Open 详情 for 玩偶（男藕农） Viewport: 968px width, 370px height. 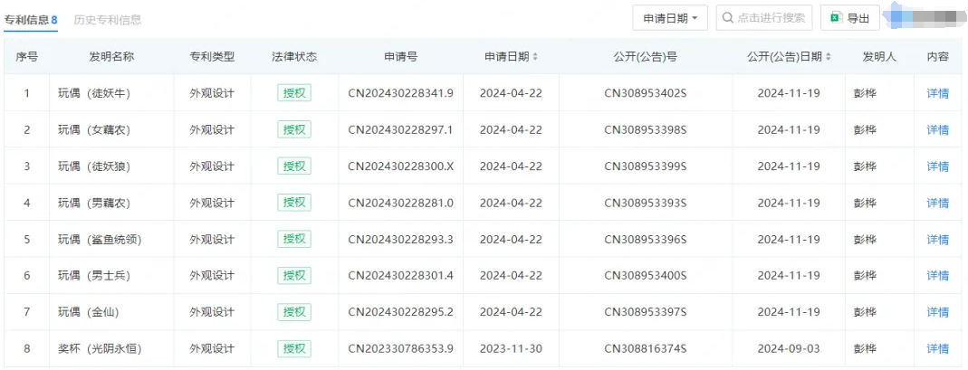coord(938,203)
